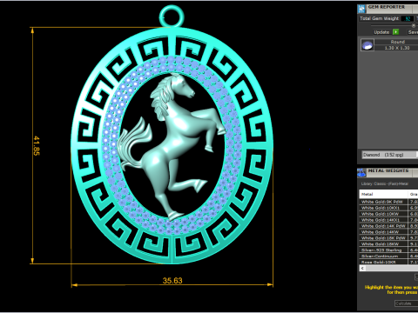Image resolution: width=418 pixels, height=313 pixels.
Task: Click the METAL WEIGHTS panel title
Action: [x=388, y=170]
